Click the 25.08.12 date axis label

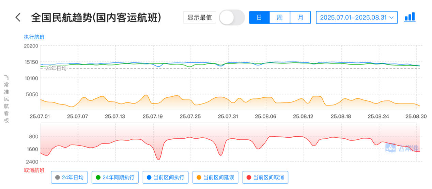pos(303,116)
